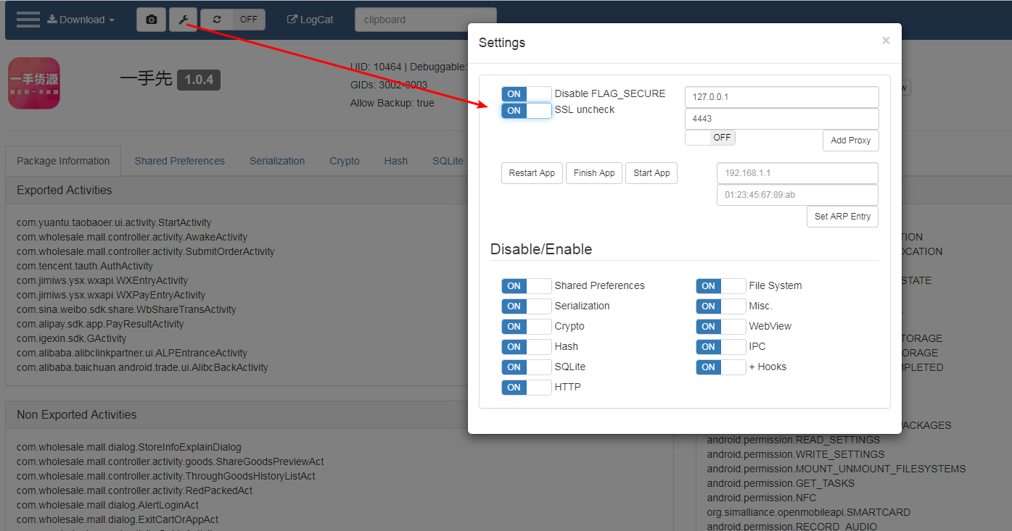Select ThroughGoodsHistoryListAct entry
Image resolution: width=1012 pixels, height=531 pixels.
[166, 476]
